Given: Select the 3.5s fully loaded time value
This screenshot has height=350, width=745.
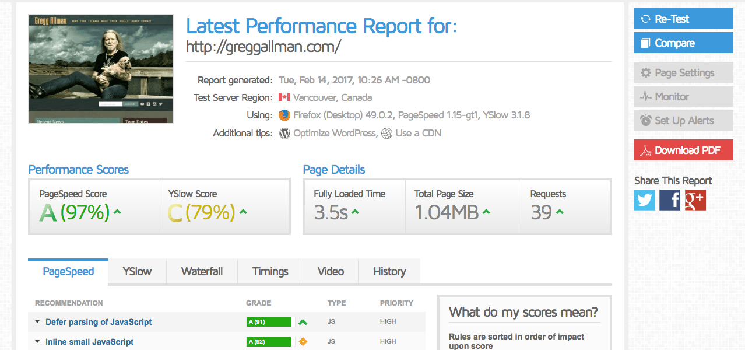Looking at the screenshot, I should 331,213.
